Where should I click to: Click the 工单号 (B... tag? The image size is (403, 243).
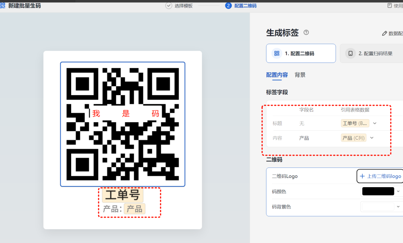point(355,123)
